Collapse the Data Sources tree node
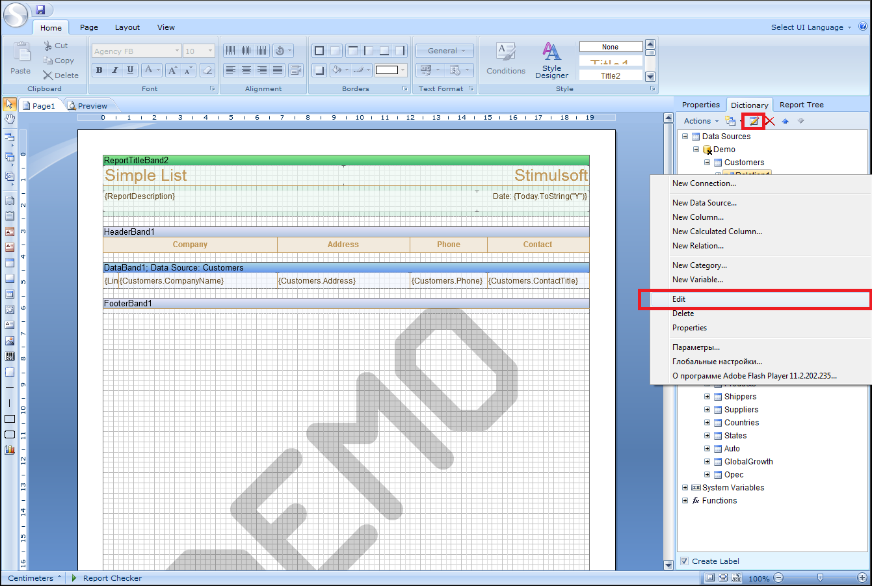The image size is (872, 586). (x=685, y=137)
